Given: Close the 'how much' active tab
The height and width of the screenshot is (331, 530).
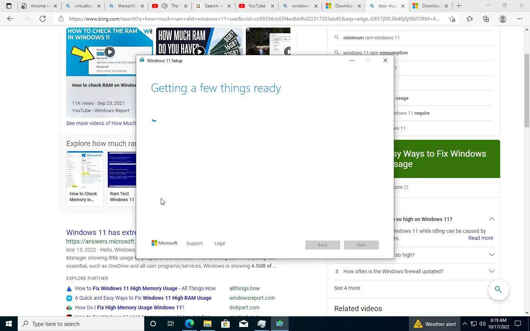Looking at the screenshot, I should click(403, 6).
